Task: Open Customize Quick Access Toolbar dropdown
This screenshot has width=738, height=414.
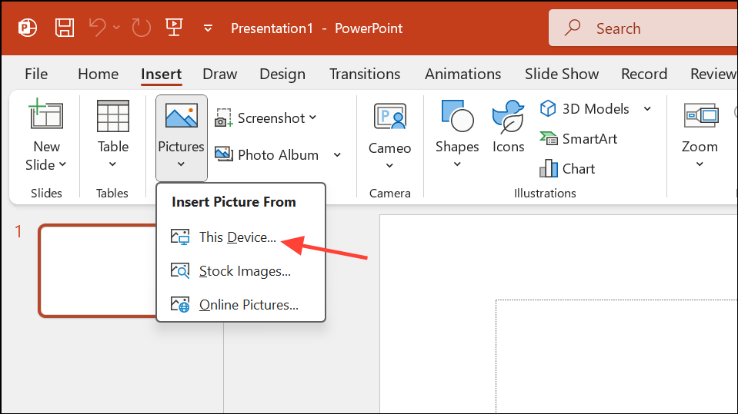Action: pyautogui.click(x=208, y=28)
